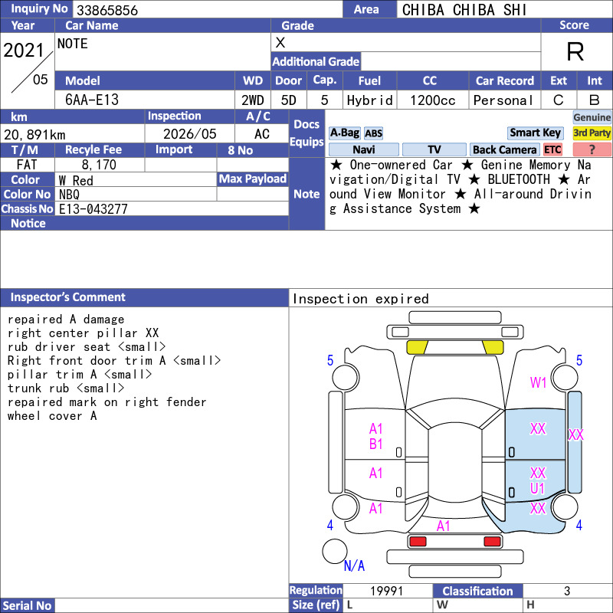Image resolution: width=613 pixels, height=613 pixels.
Task: Click the Genuine legend badge
Action: click(592, 117)
